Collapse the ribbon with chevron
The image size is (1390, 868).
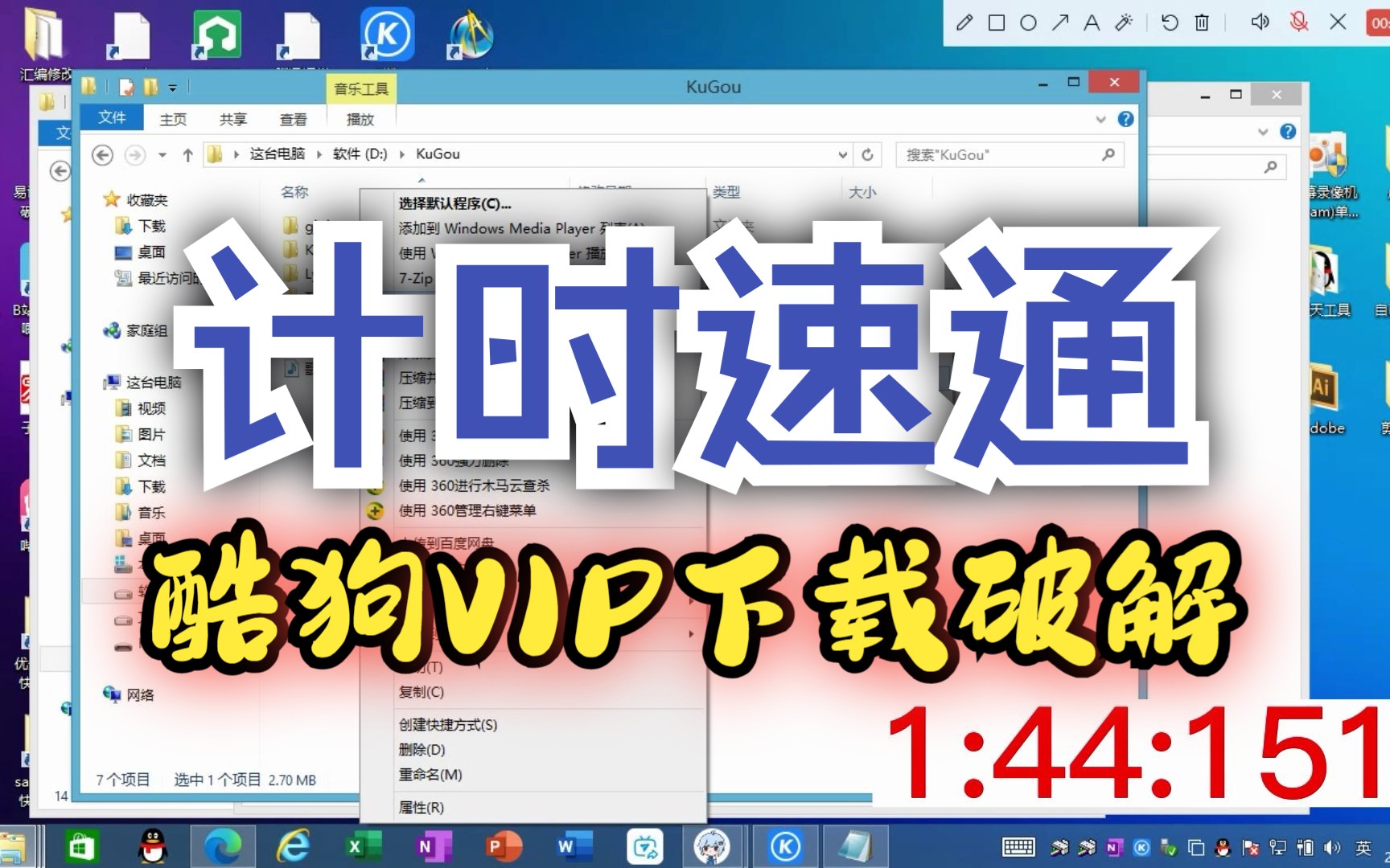(1100, 119)
